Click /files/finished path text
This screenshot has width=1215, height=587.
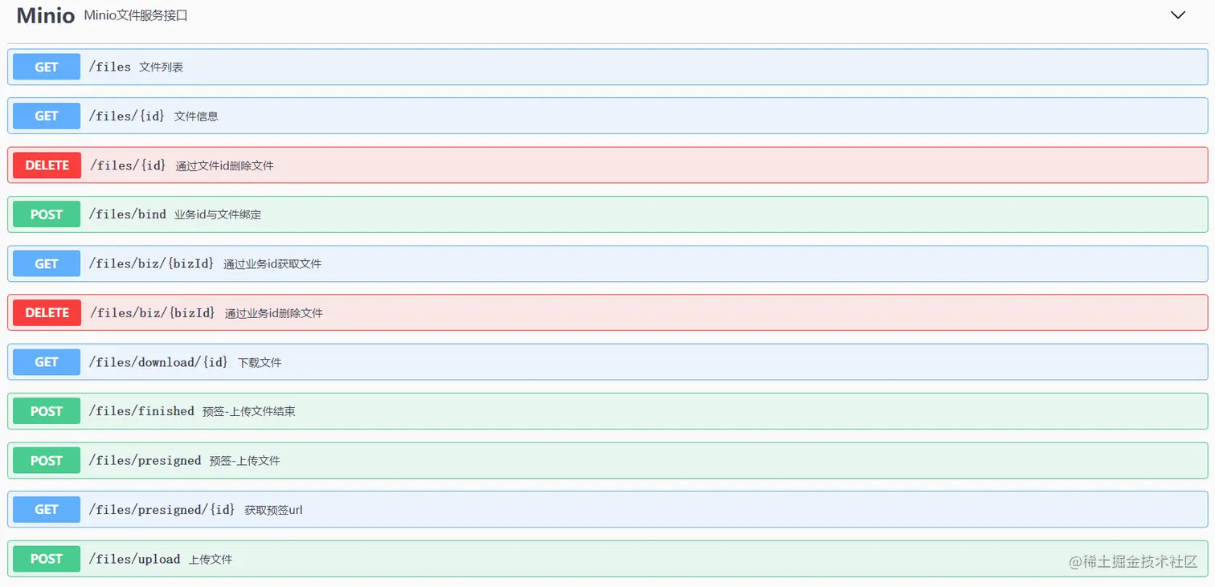[142, 411]
